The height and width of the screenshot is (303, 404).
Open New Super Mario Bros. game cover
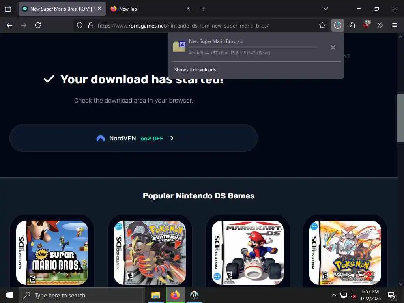[x=52, y=252]
